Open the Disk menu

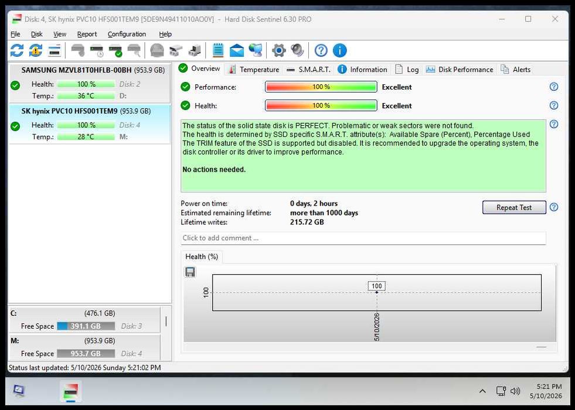coord(37,34)
